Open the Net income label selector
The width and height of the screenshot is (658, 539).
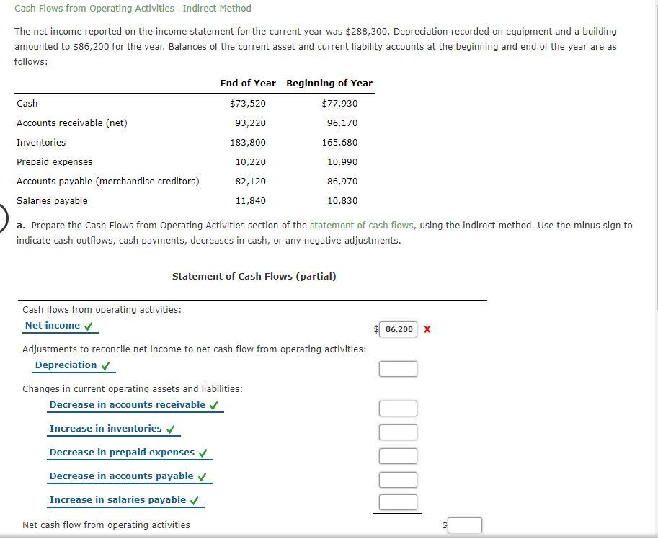54,325
